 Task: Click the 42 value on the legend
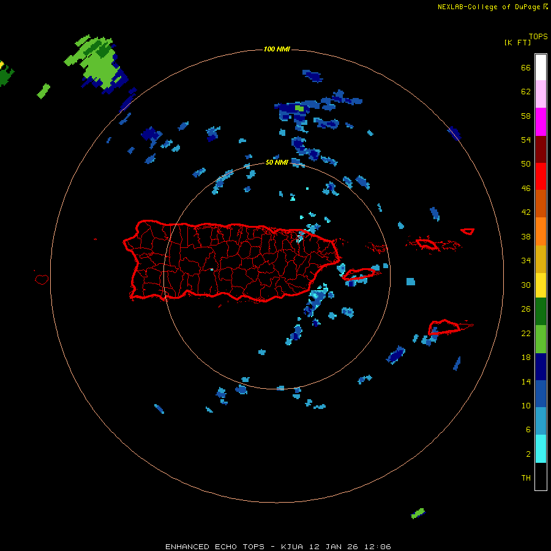(526, 212)
